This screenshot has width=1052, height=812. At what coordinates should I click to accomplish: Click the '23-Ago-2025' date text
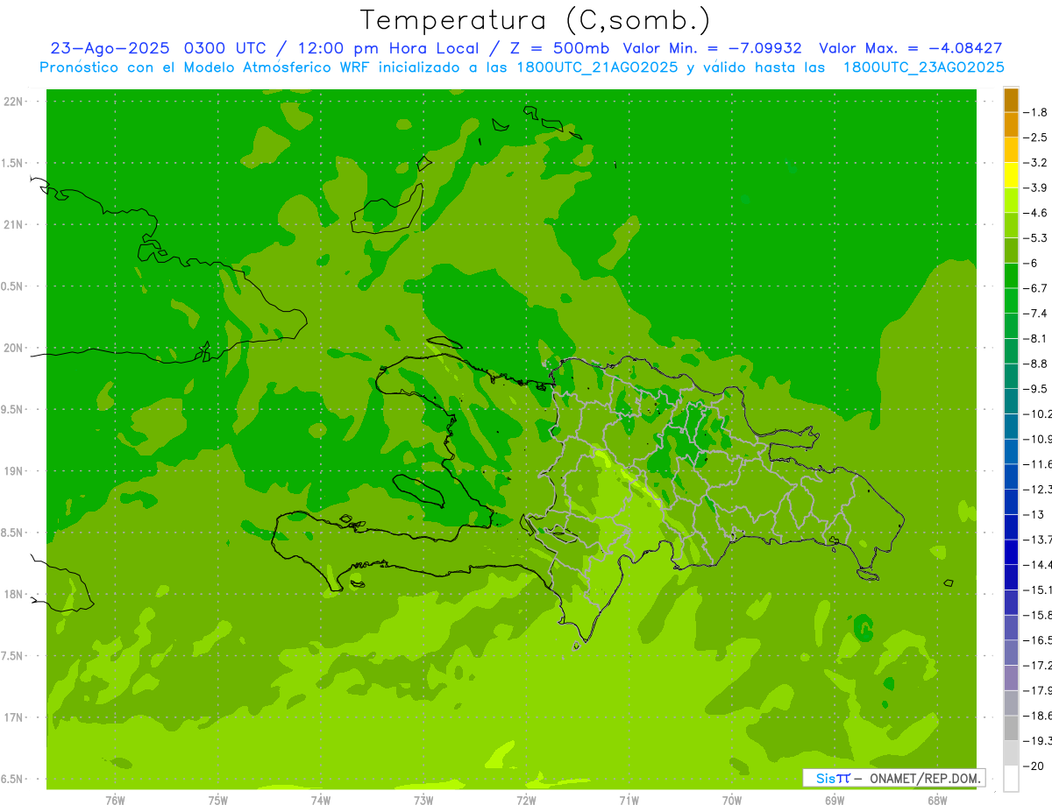coord(110,48)
